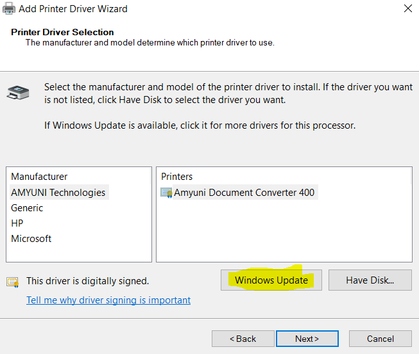Click the digitally signed certificate icon

pos(12,282)
